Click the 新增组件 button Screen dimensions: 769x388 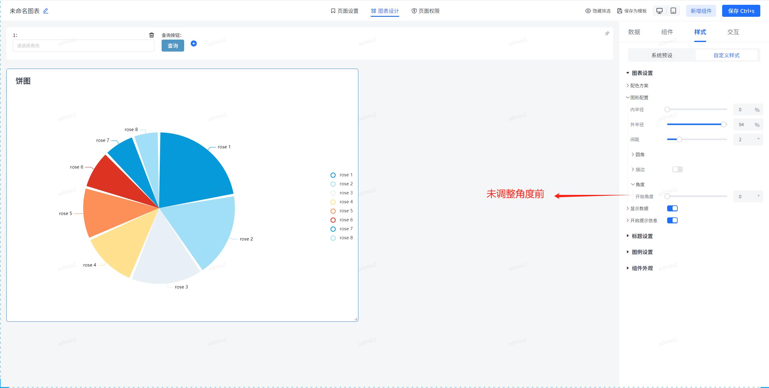tap(701, 11)
